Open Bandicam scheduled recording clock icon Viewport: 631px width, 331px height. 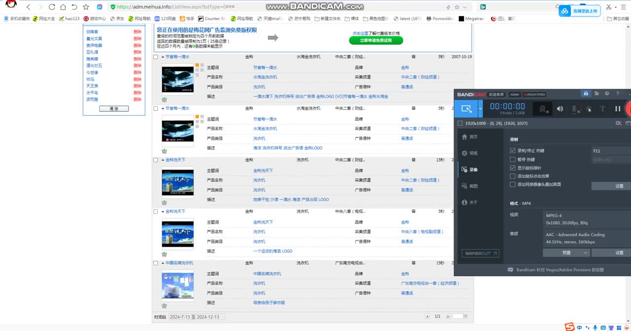pos(607,94)
